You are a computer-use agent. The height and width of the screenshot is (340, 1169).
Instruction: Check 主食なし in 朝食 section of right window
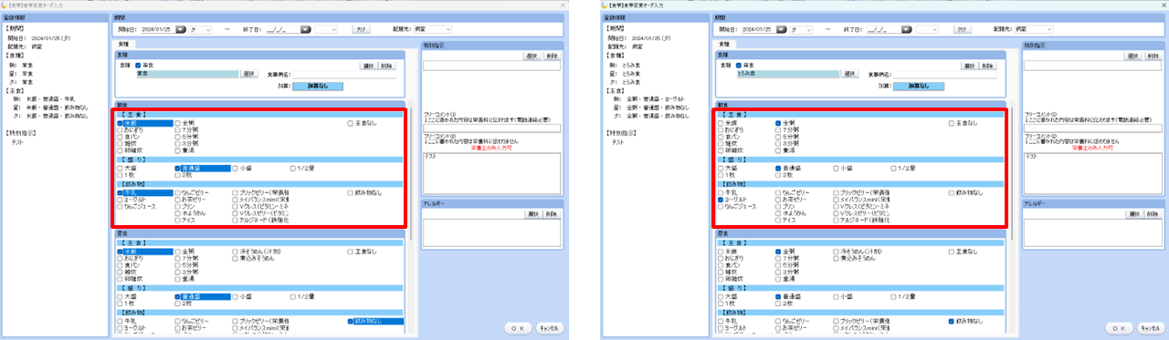(951, 122)
